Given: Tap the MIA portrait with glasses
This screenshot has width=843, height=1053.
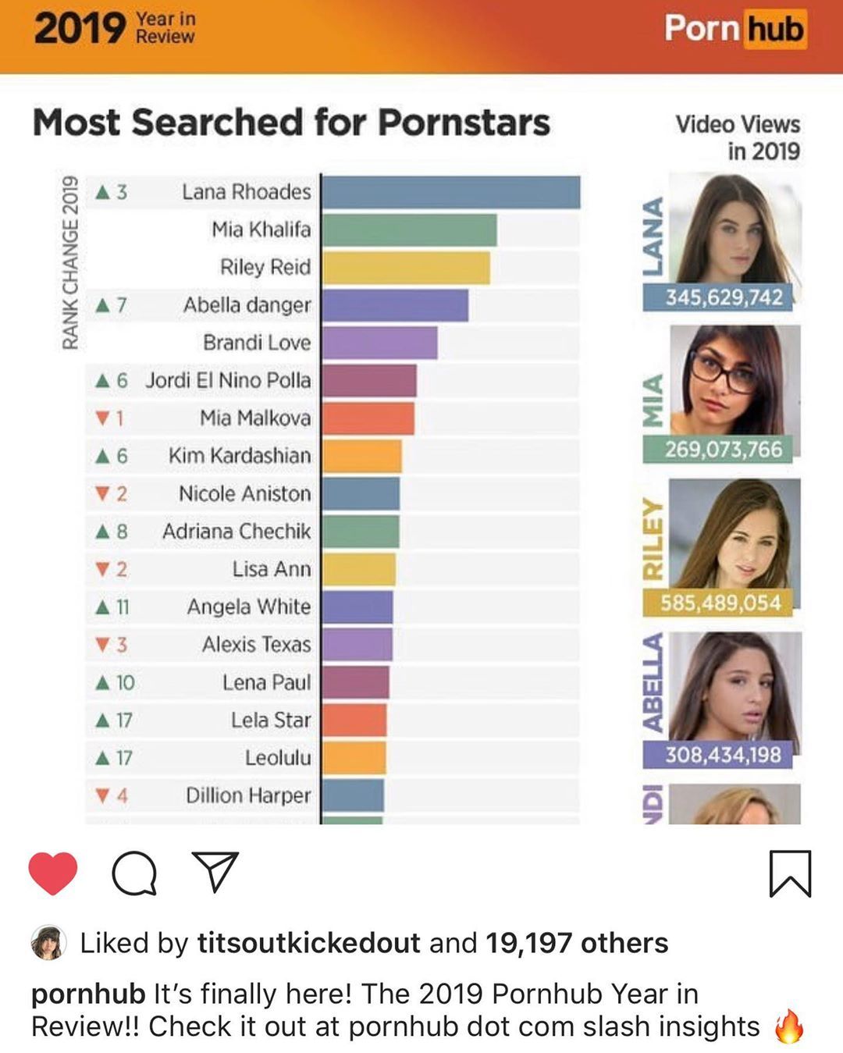Looking at the screenshot, I should (735, 380).
